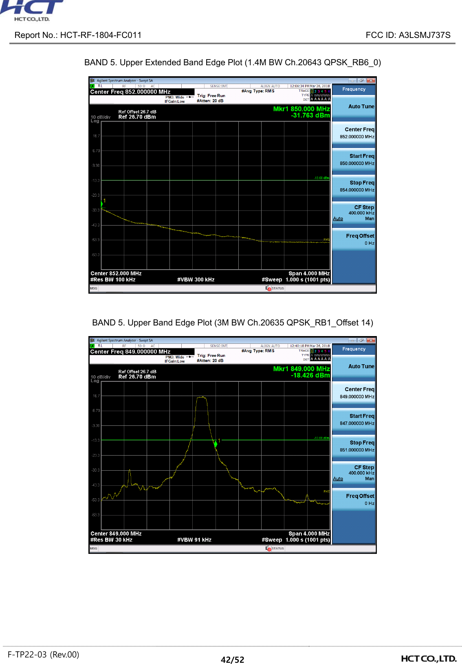This screenshot has height=664, width=462.
Task: Select Stop Freq 854.000000 MHz softkey
Action: (x=354, y=186)
